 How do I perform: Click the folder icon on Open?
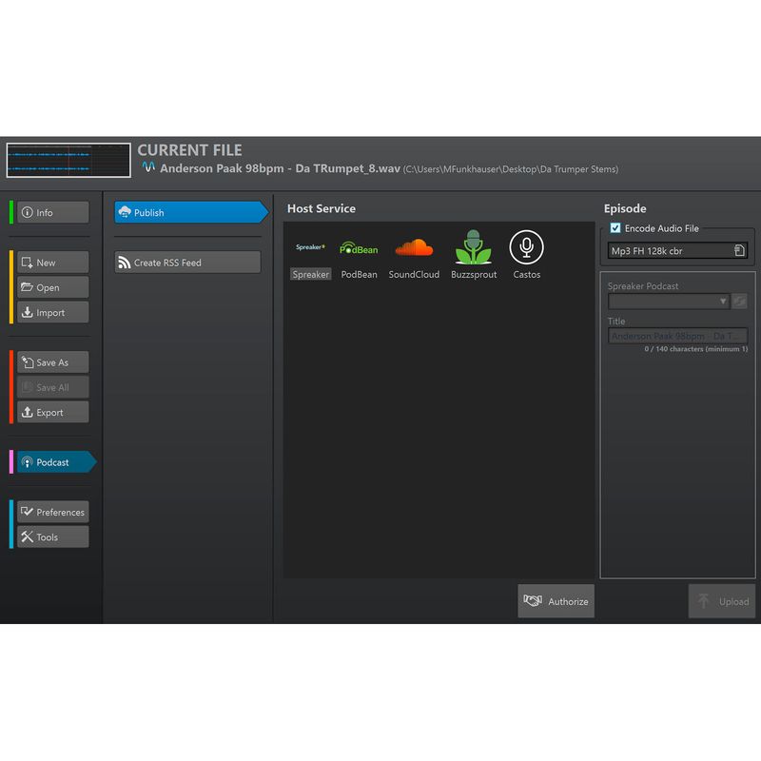coord(27,287)
